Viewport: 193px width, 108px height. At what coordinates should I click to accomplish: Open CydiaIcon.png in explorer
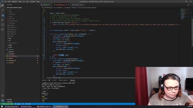pos(13,21)
